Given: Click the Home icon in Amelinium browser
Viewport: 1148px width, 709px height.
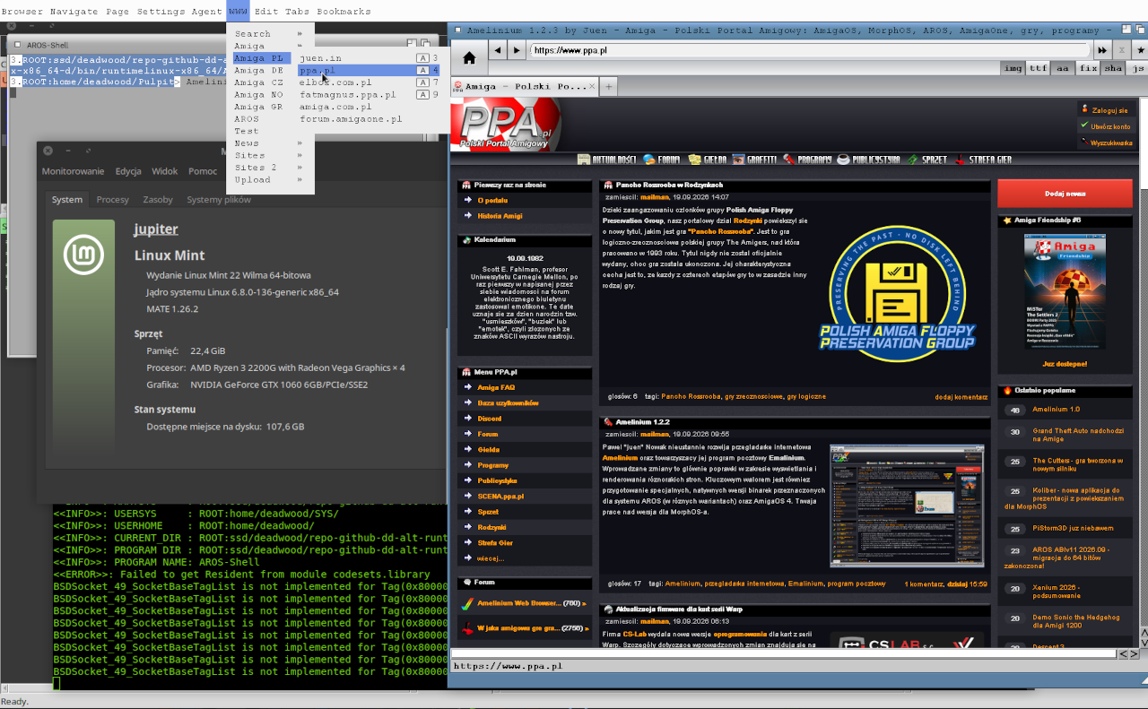Looking at the screenshot, I should [469, 57].
